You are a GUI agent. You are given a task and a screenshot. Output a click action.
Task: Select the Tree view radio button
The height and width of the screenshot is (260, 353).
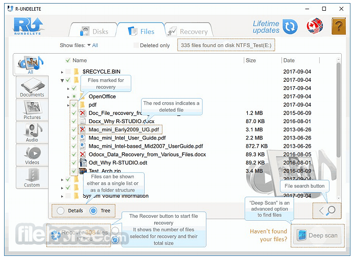pyautogui.click(x=93, y=210)
